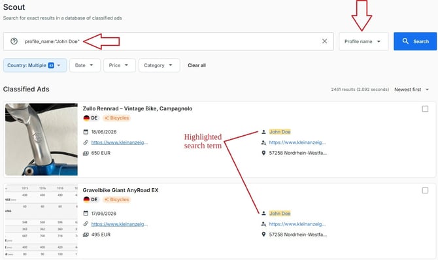Clear the search query with the X icon

point(324,41)
